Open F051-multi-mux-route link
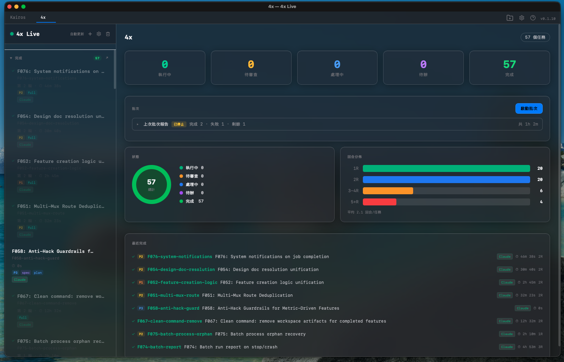Screen dimensions: 564x362 click(x=173, y=295)
